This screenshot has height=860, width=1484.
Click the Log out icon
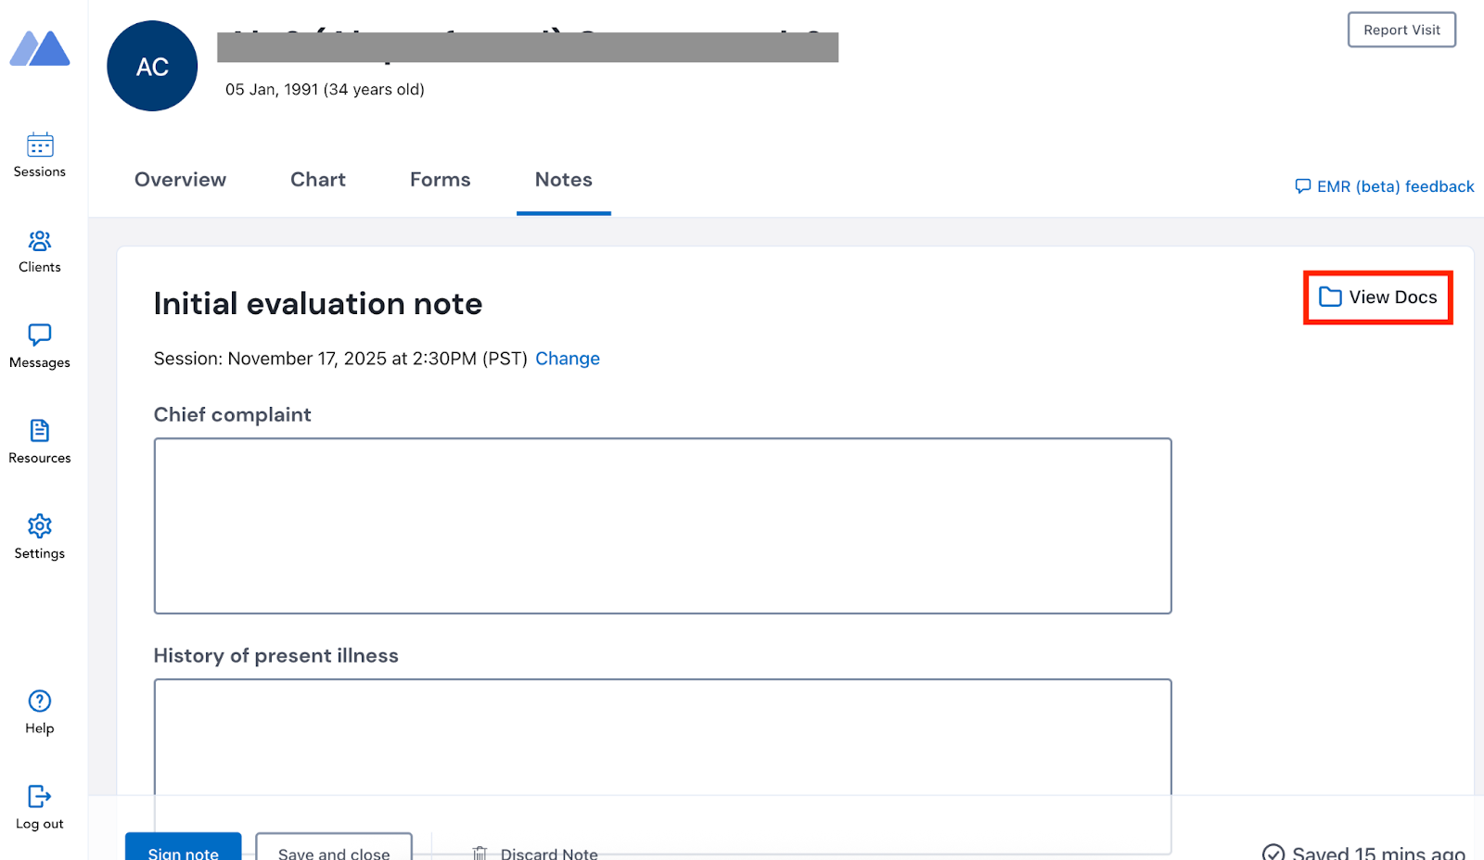click(40, 797)
